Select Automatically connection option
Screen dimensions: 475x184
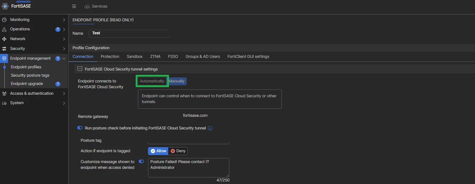tap(152, 81)
